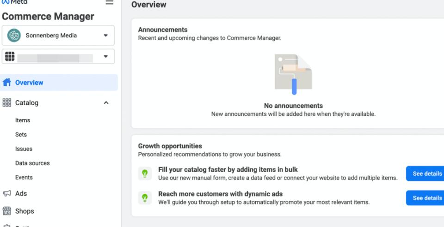
Task: Click the Growth opportunities heading
Action: [170, 146]
